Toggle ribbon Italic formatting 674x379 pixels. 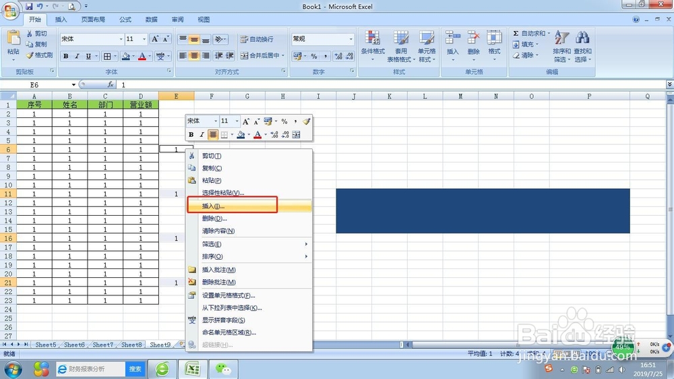coord(77,56)
